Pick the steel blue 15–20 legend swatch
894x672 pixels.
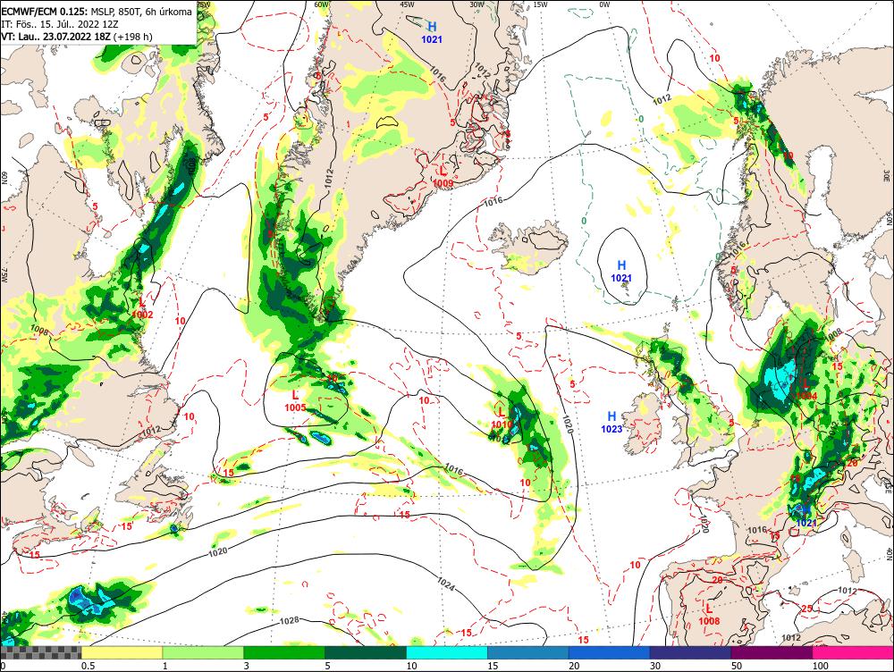pos(528,652)
